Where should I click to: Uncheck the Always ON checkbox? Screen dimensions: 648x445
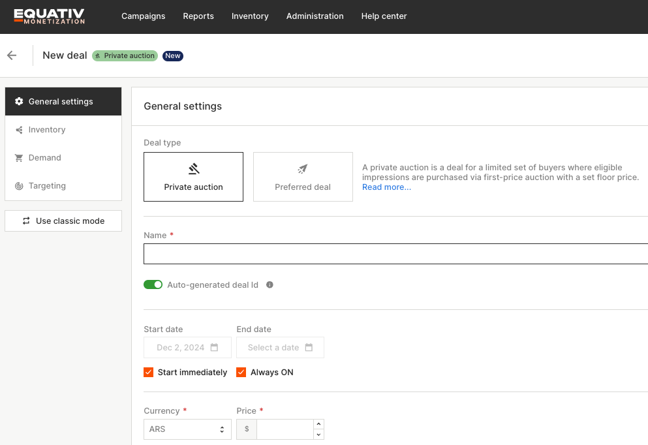pyautogui.click(x=241, y=373)
